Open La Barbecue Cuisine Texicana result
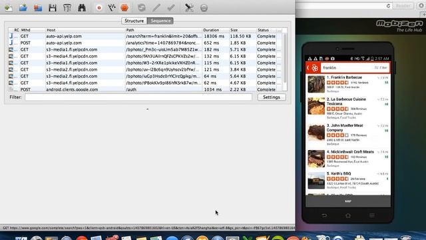This screenshot has width=426, height=240. coord(348,109)
